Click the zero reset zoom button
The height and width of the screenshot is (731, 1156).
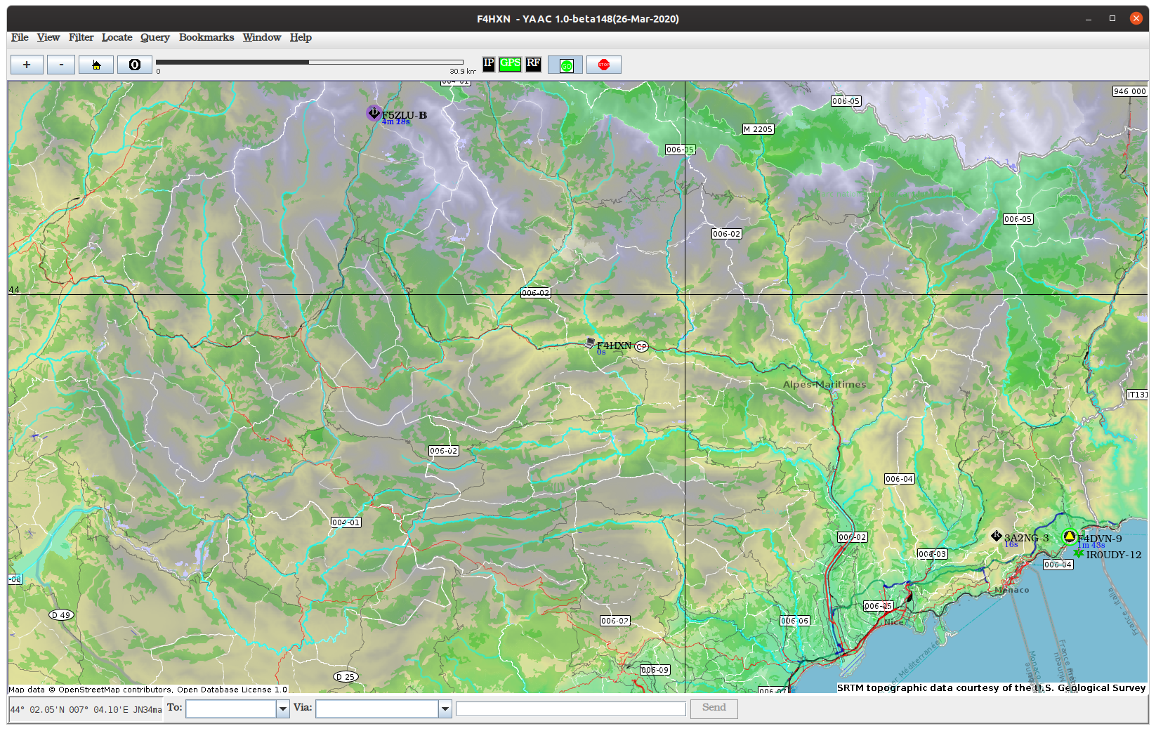coord(135,65)
